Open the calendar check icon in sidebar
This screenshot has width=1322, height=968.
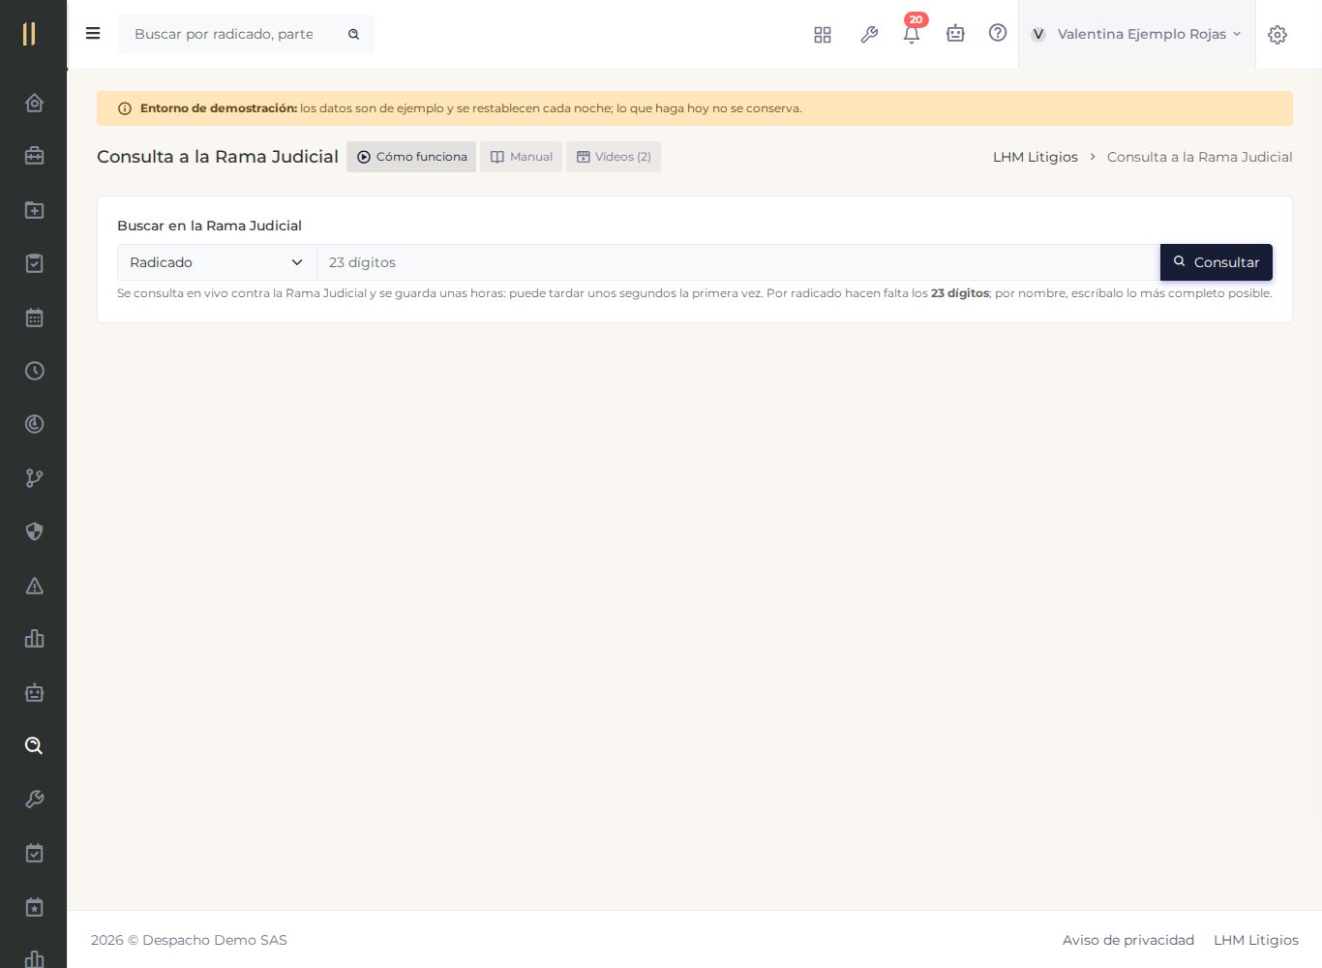click(x=34, y=853)
